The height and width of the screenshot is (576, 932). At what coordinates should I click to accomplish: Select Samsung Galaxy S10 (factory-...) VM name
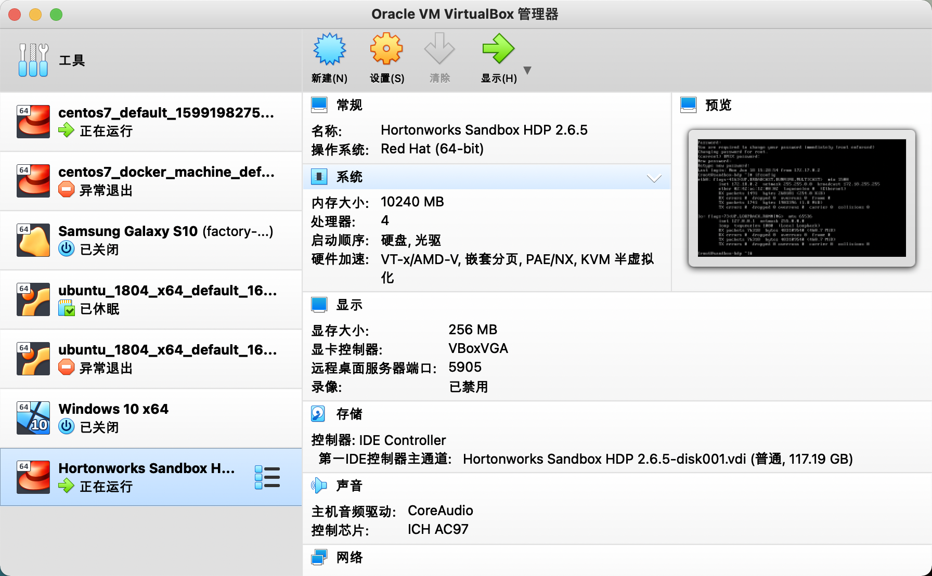click(x=166, y=231)
